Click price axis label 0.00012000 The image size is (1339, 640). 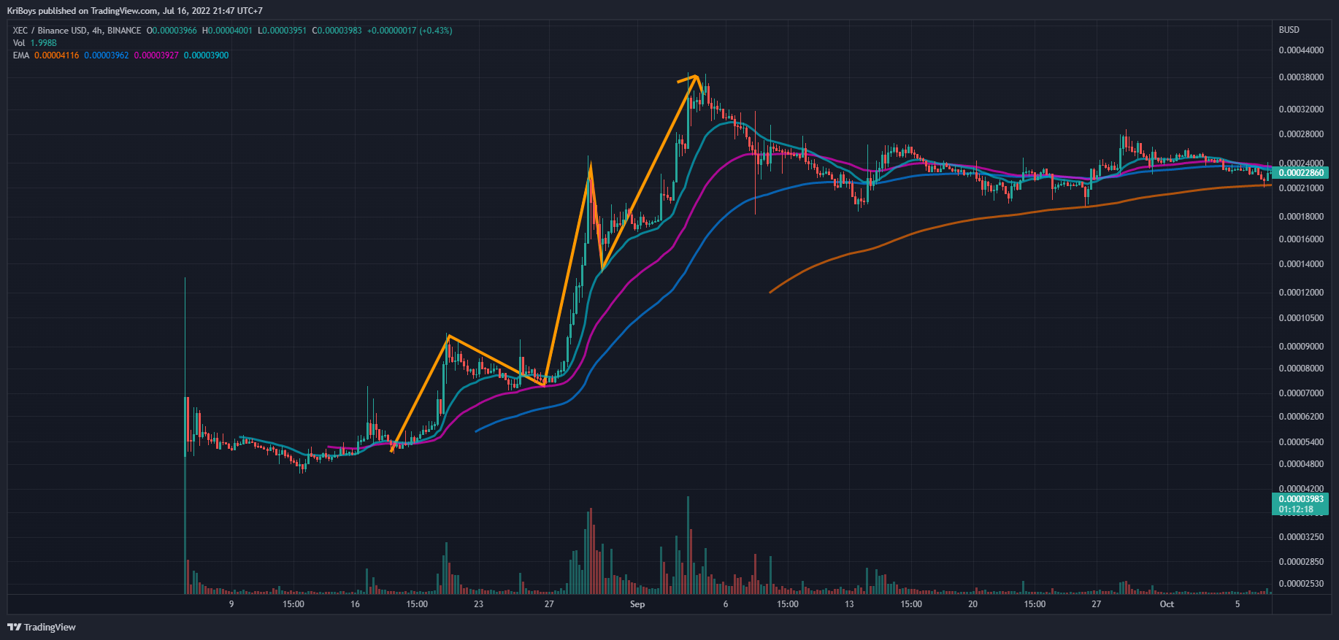1301,293
